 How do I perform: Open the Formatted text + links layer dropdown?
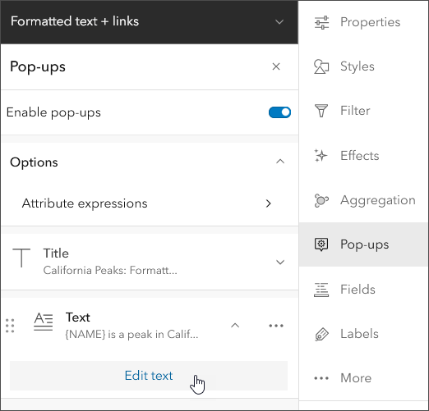tap(279, 22)
